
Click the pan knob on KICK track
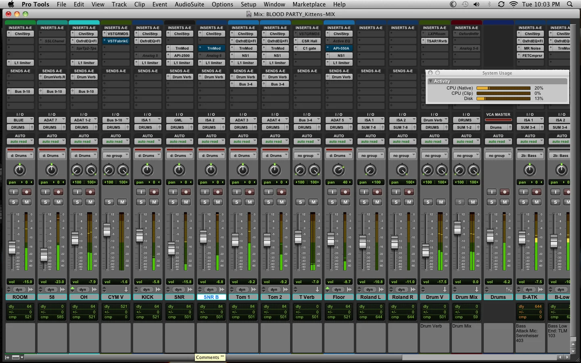tap(147, 170)
